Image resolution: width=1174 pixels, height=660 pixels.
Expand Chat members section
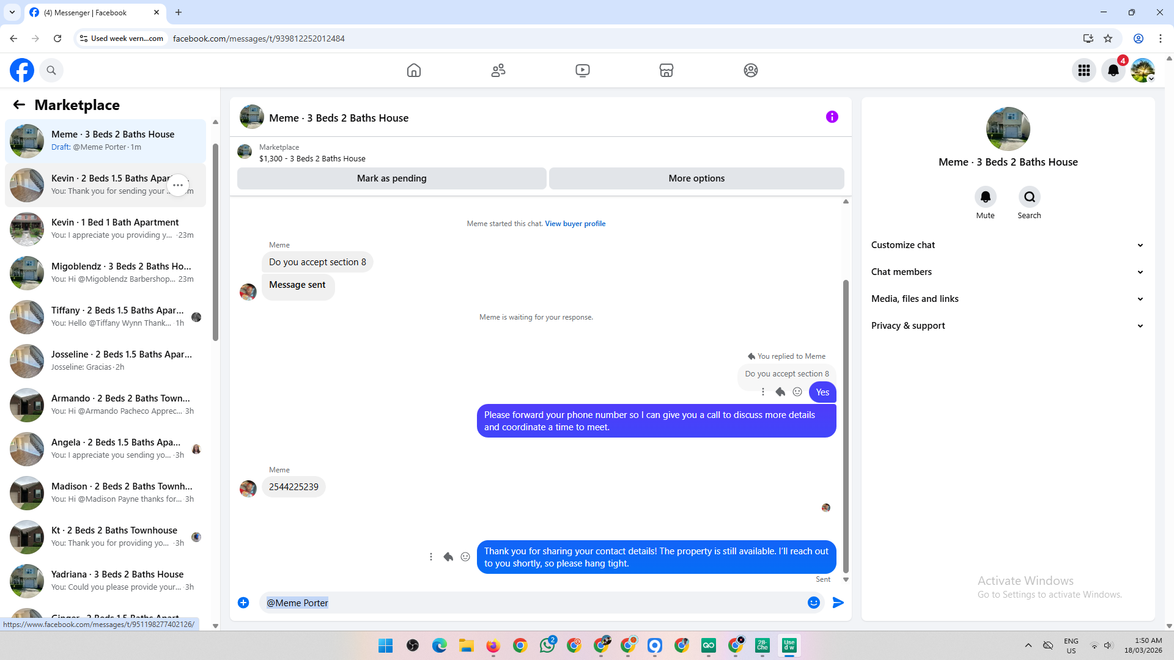(x=1008, y=272)
